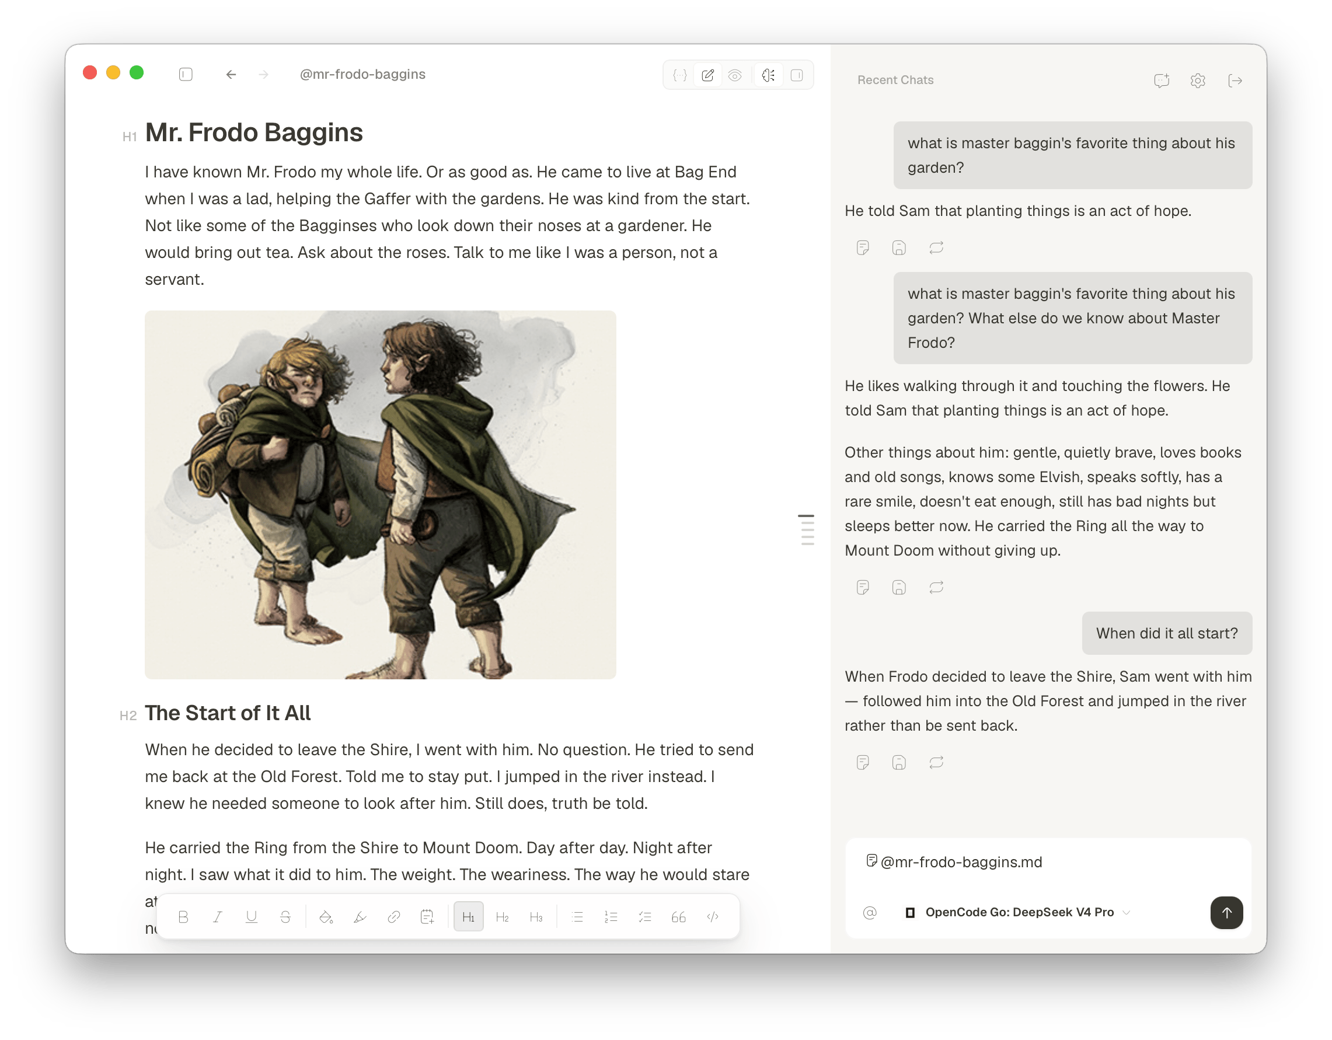Select the highlighter tool
The height and width of the screenshot is (1040, 1332).
click(x=360, y=916)
